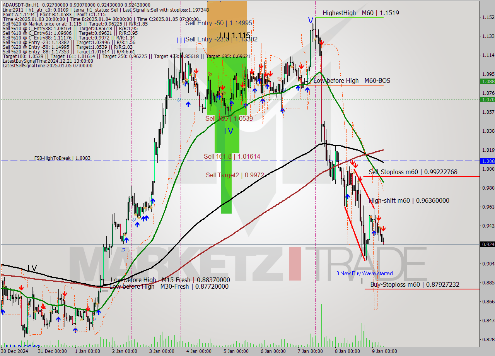The image size is (495, 356).
Task: Click the '7 Jan 00:00' date label
Action: click(x=310, y=351)
